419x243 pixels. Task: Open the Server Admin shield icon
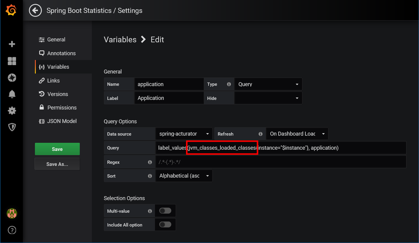coord(12,127)
